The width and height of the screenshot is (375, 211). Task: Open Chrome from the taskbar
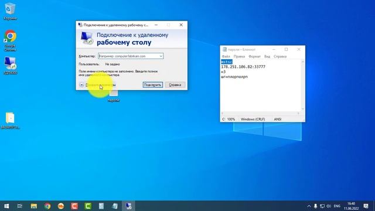[47, 206]
